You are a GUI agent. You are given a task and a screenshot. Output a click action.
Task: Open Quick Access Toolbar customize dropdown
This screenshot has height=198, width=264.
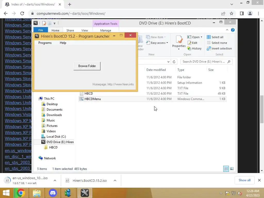54,23
